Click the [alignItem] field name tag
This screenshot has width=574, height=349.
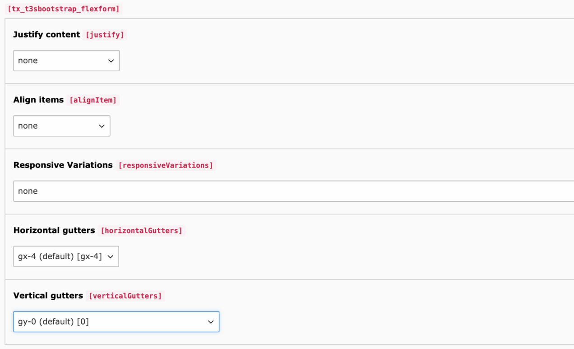[x=93, y=100]
